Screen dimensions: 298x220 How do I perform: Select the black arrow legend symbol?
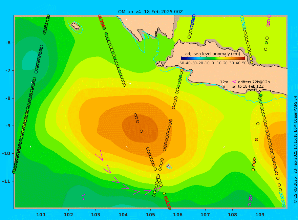click(234, 87)
